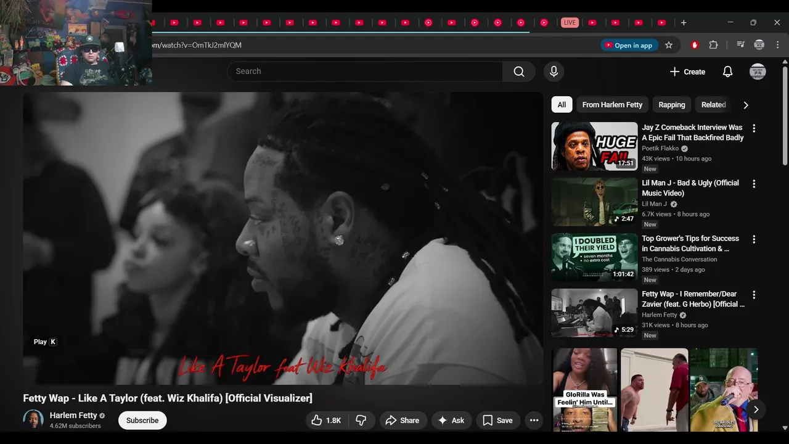
Task: Open options for Fetty Wap I Remember video
Action: pyautogui.click(x=754, y=295)
